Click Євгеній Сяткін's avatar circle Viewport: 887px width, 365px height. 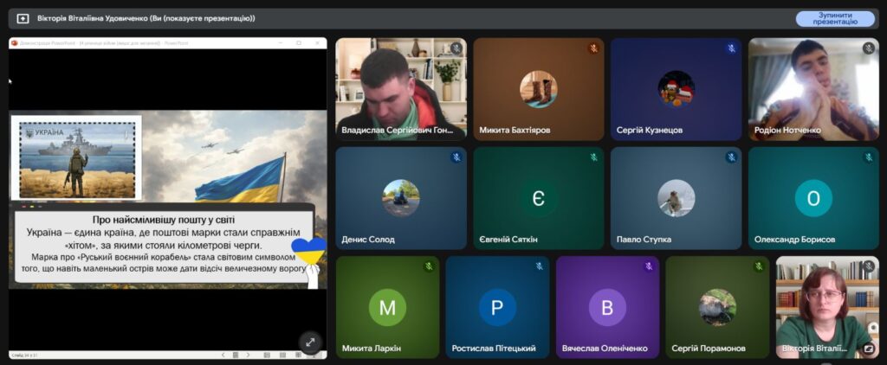click(x=538, y=198)
